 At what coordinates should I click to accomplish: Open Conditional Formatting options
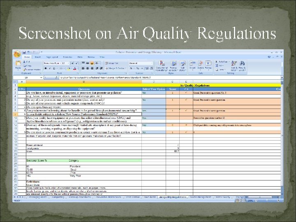coord(162,66)
